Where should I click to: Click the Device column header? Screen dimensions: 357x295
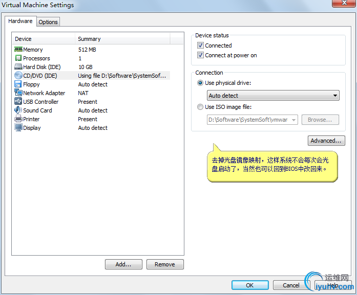pos(44,39)
